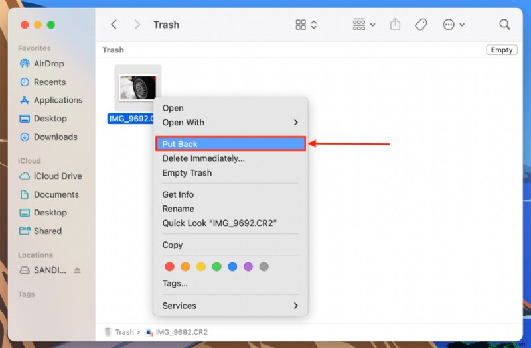Open the Shared folder in sidebar

pyautogui.click(x=40, y=231)
